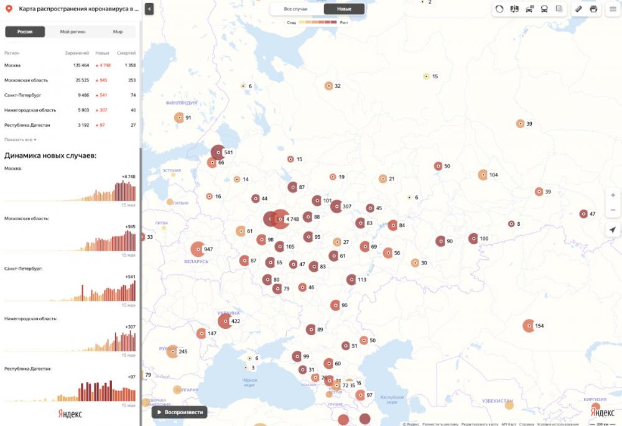
Task: Switch to the "Мой регион" tab
Action: 73,32
